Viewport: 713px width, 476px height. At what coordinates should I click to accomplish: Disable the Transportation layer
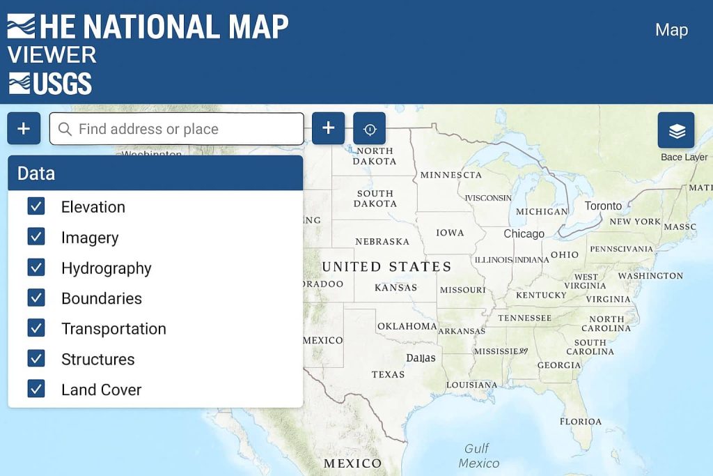[36, 328]
